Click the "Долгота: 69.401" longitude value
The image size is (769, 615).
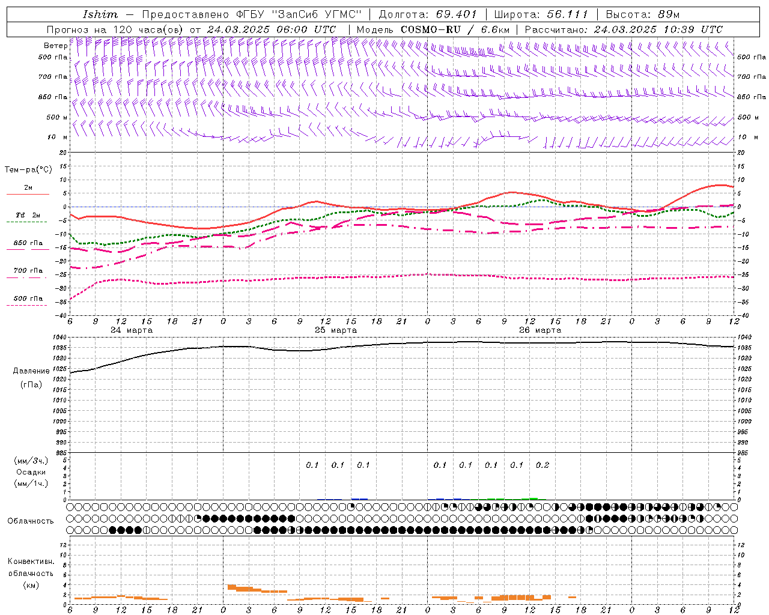click(x=427, y=14)
